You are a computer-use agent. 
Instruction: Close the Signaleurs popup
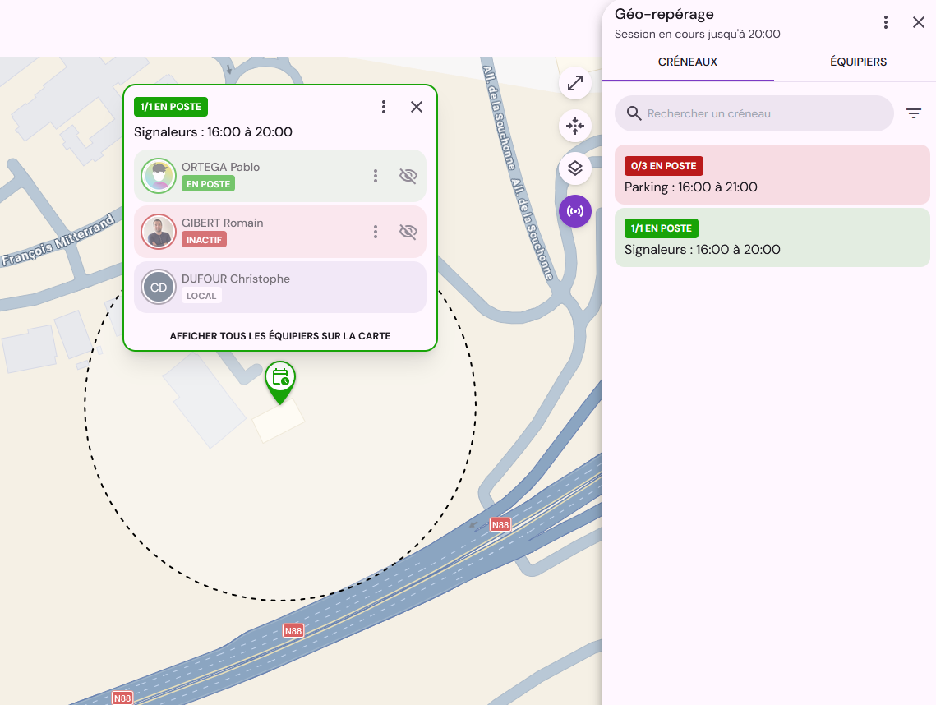[417, 107]
